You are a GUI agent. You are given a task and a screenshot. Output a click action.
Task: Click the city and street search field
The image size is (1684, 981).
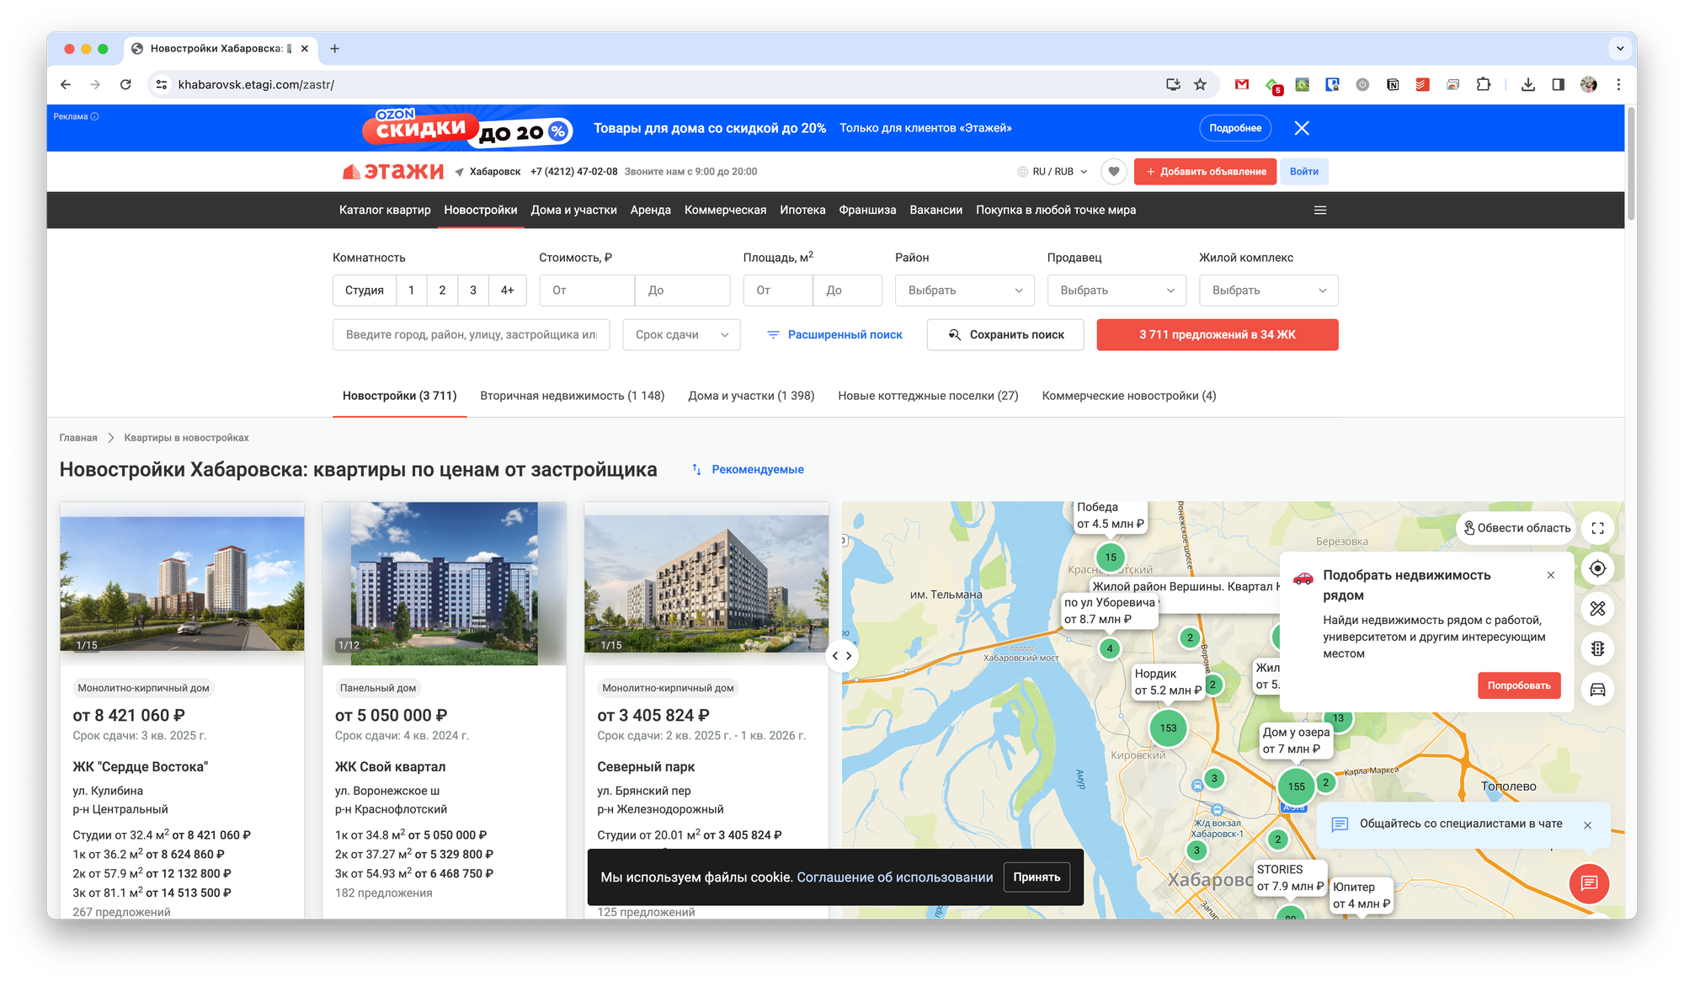pos(471,335)
